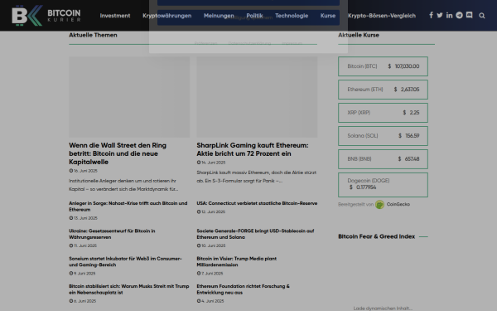
Task: Click the '12. Juni 2025' date
Action: [211, 211]
